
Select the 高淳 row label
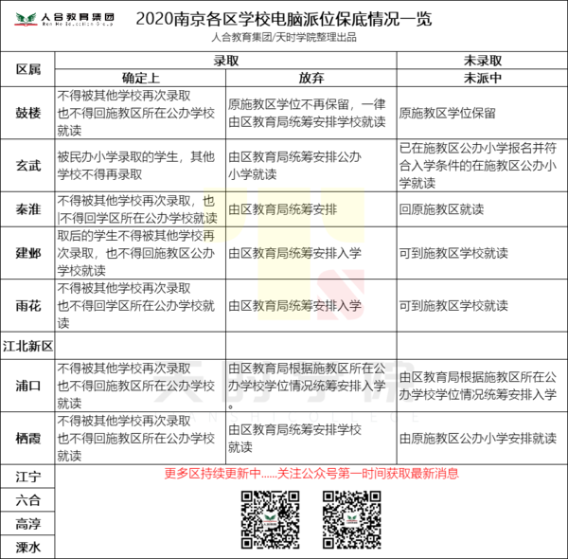click(x=27, y=524)
